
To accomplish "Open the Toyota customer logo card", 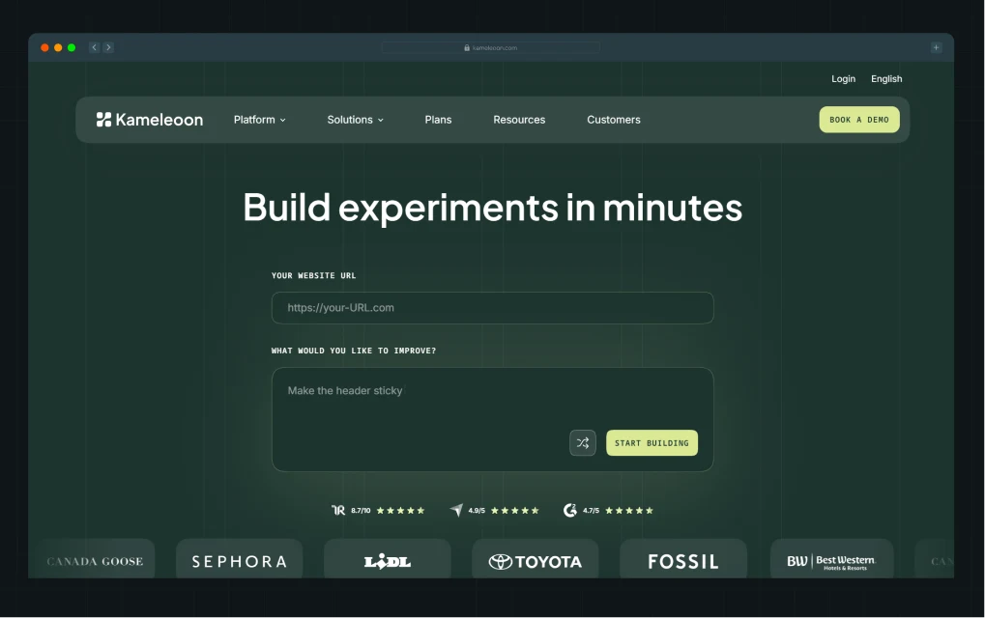I will pos(536,560).
